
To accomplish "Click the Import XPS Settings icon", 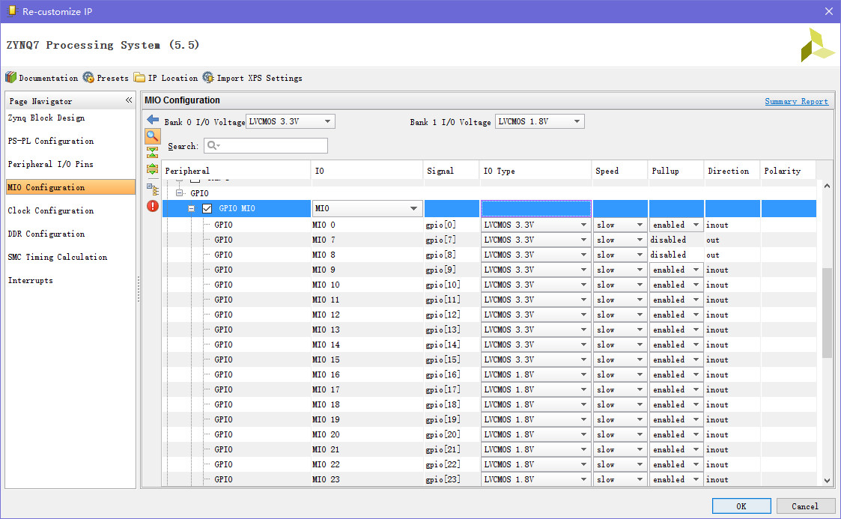I will (x=208, y=78).
